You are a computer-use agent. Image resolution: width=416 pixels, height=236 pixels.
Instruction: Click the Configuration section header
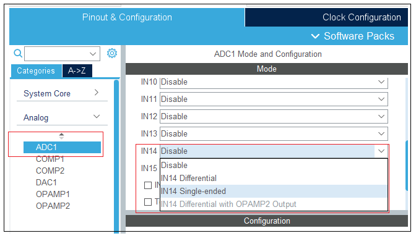(267, 221)
